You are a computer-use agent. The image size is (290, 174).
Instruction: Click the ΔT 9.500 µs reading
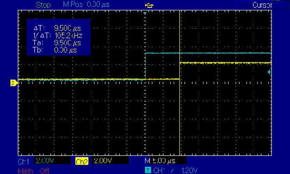57,28
